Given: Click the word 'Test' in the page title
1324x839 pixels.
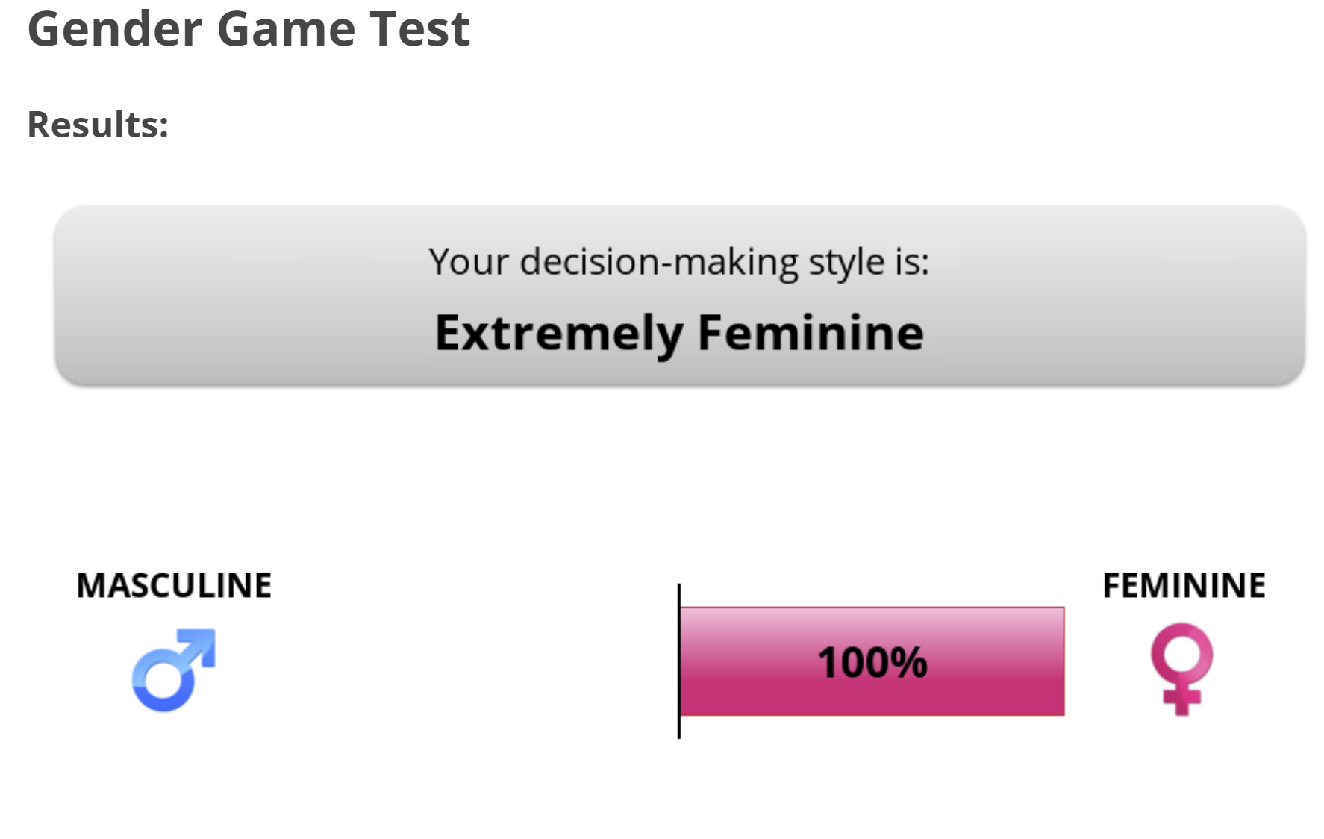Looking at the screenshot, I should [x=419, y=29].
